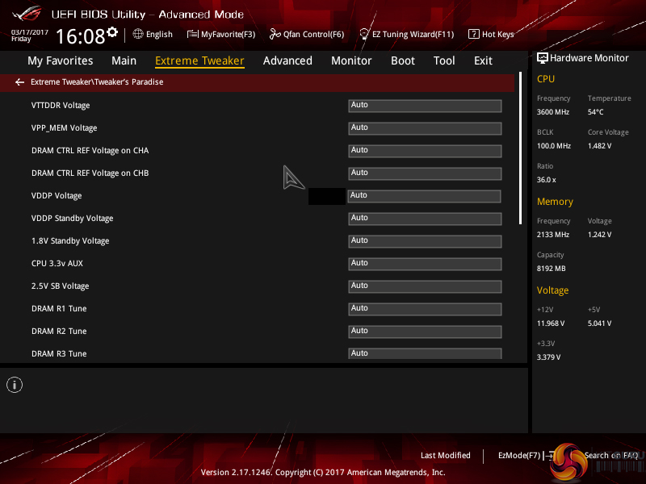Click the 03/17/2017 date text
The height and width of the screenshot is (484, 646).
click(29, 32)
